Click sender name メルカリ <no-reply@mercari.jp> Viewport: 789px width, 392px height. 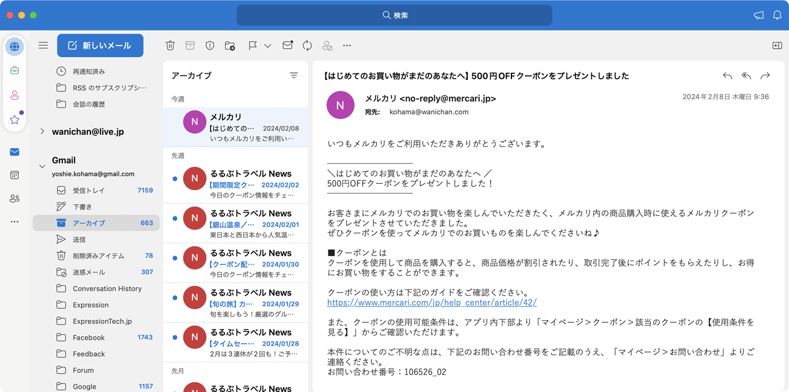[x=430, y=99]
